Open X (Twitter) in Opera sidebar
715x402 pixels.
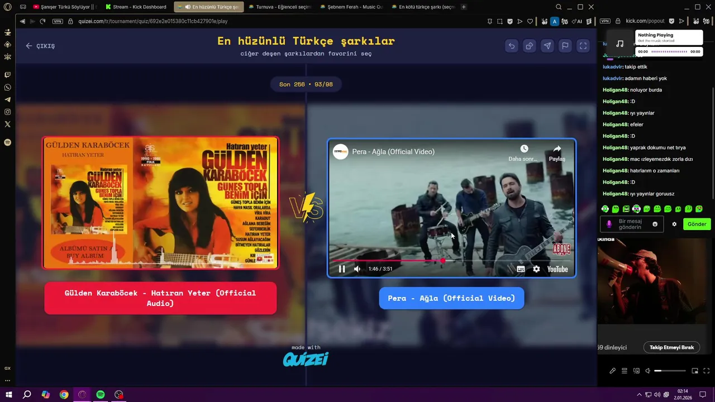click(x=7, y=124)
